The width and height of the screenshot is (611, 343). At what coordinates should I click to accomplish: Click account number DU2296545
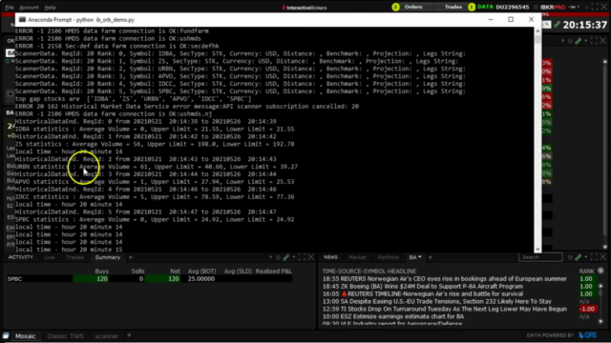(512, 7)
